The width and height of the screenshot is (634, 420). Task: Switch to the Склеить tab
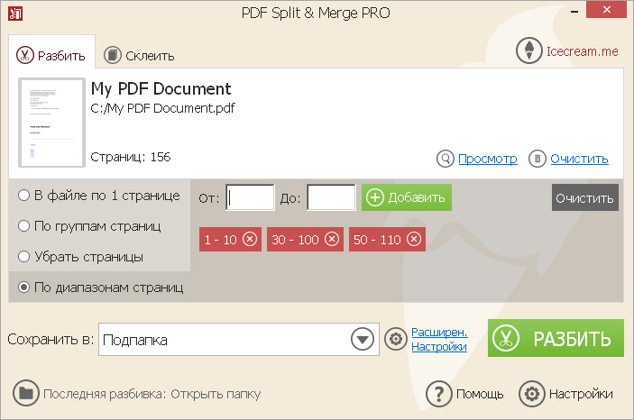[139, 55]
